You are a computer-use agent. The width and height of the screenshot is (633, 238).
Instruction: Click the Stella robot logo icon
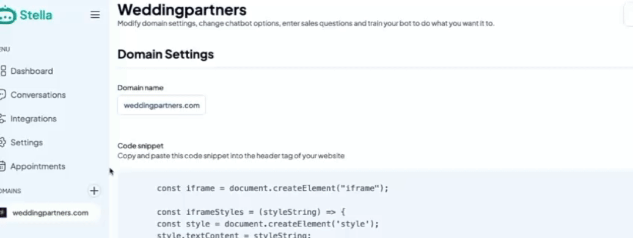tap(8, 15)
